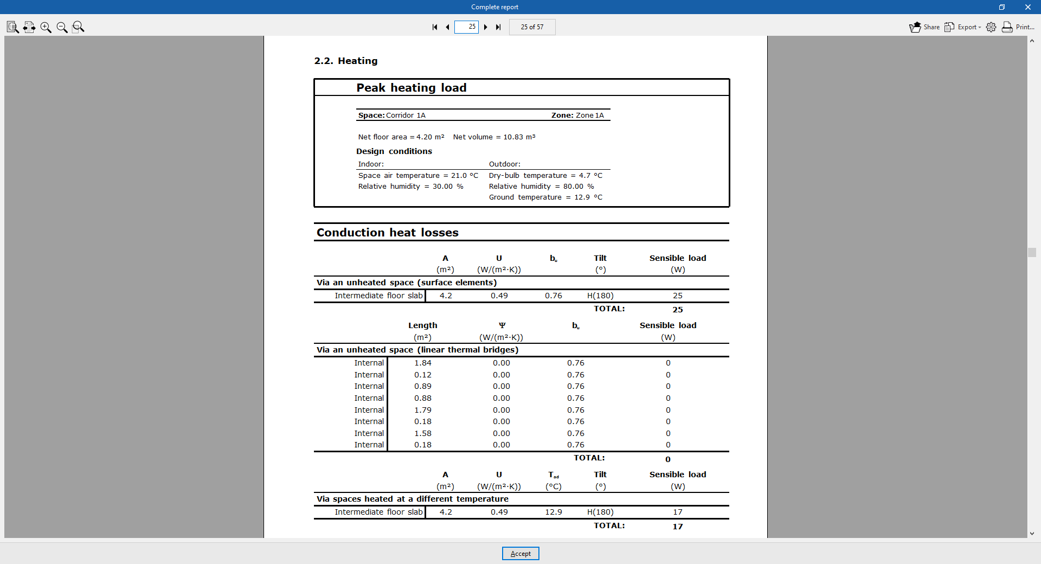Select the fit whole page zoom icon
Image resolution: width=1041 pixels, height=564 pixels.
pos(12,27)
